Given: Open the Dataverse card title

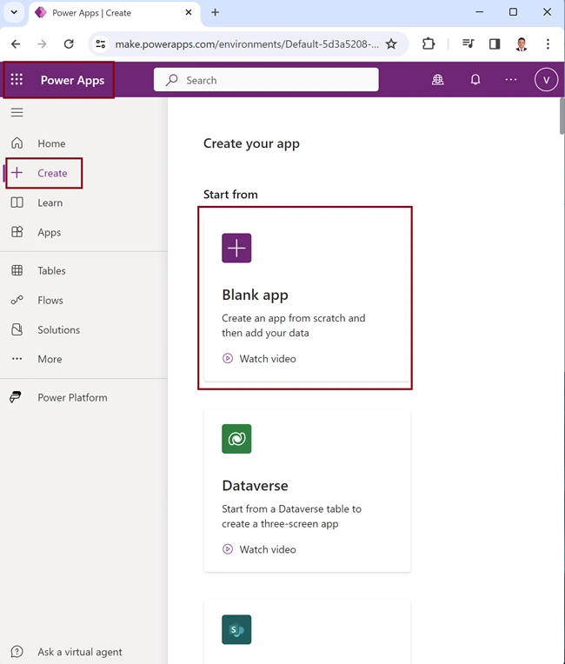Looking at the screenshot, I should coord(255,485).
